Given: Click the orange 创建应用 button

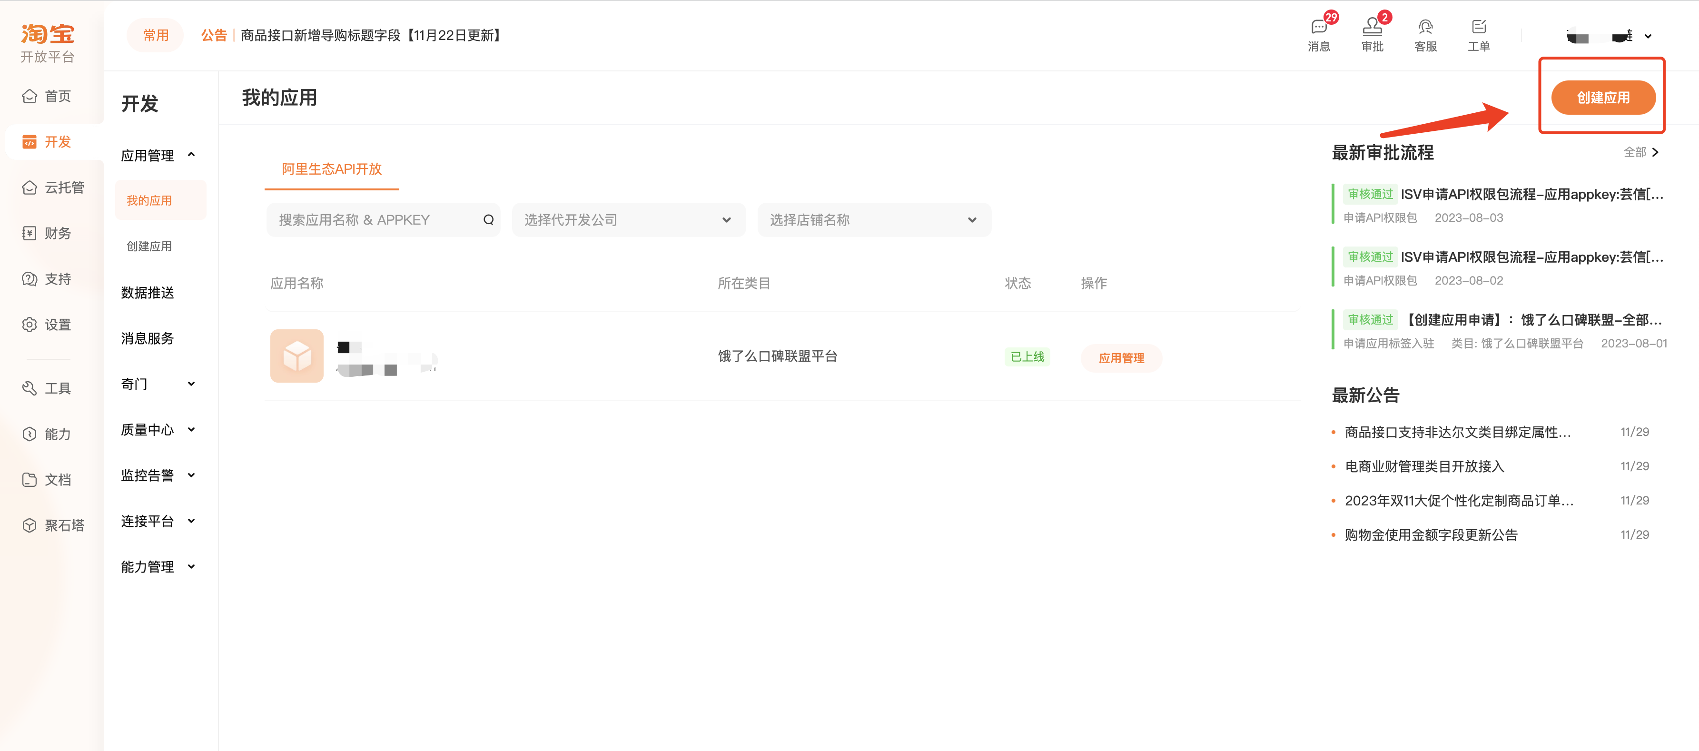Looking at the screenshot, I should pyautogui.click(x=1602, y=98).
